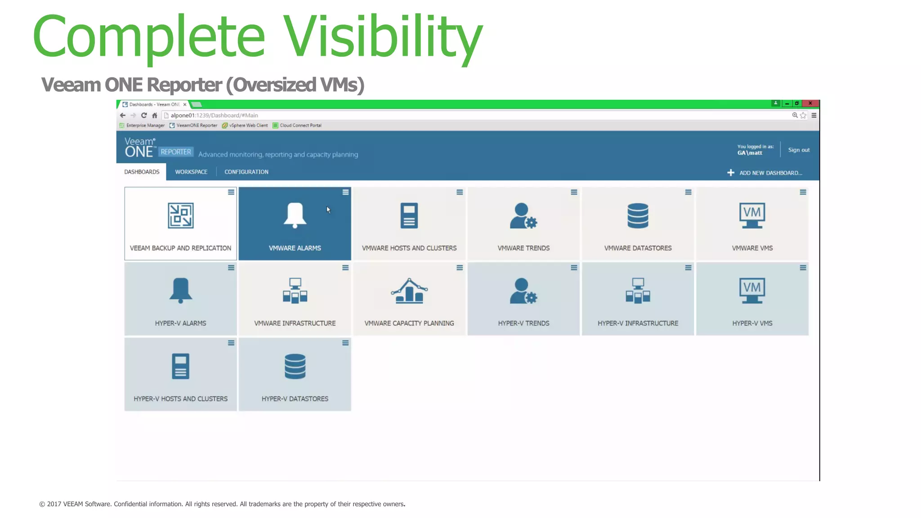The width and height of the screenshot is (921, 518).
Task: Open menu on VMware Hosts and Clusters tile
Action: (x=460, y=192)
